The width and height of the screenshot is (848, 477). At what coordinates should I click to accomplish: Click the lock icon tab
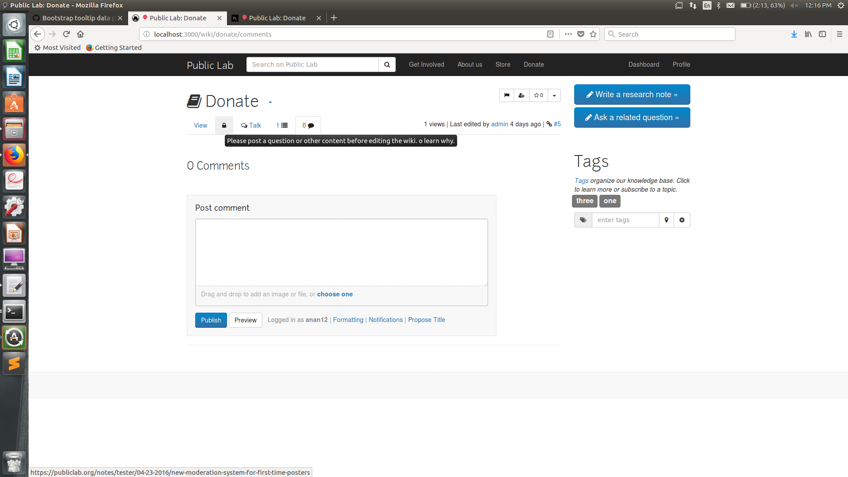224,125
